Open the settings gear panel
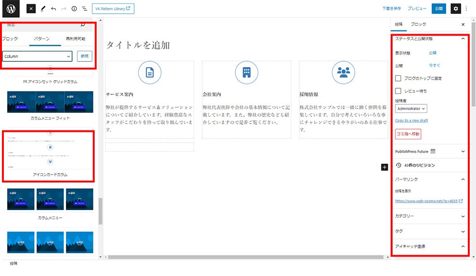The height and width of the screenshot is (276, 476). (x=455, y=9)
